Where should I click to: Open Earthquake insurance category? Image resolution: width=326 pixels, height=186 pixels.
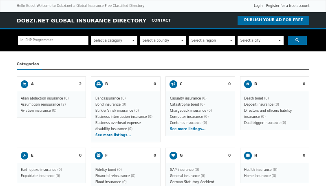tap(38, 170)
